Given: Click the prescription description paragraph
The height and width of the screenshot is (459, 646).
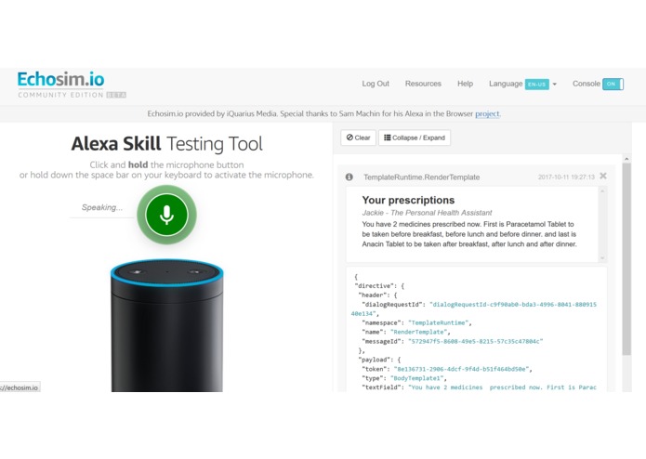Looking at the screenshot, I should (469, 234).
